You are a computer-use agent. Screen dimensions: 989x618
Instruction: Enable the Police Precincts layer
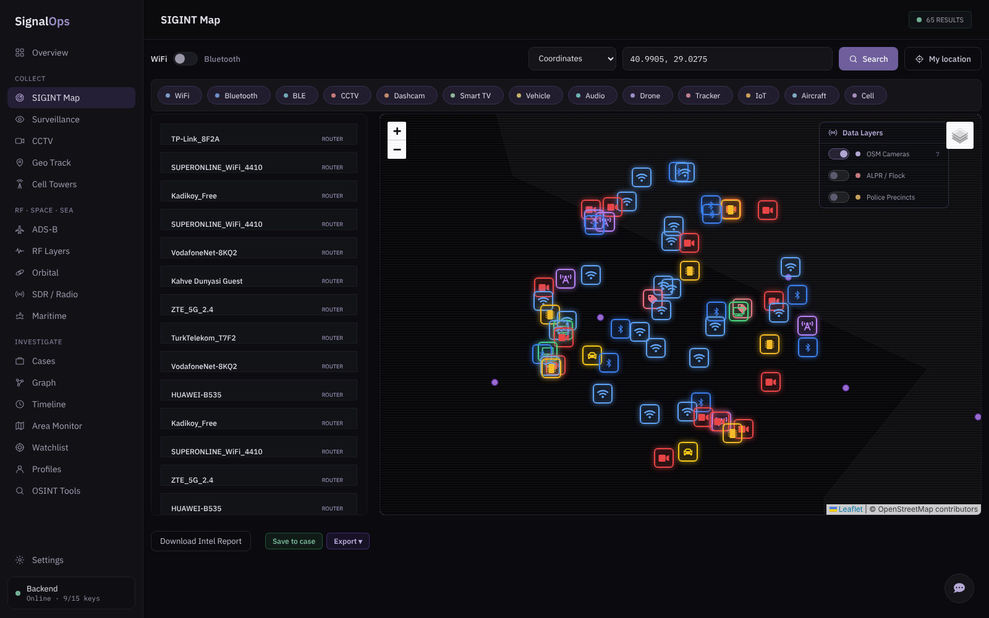[x=839, y=197]
